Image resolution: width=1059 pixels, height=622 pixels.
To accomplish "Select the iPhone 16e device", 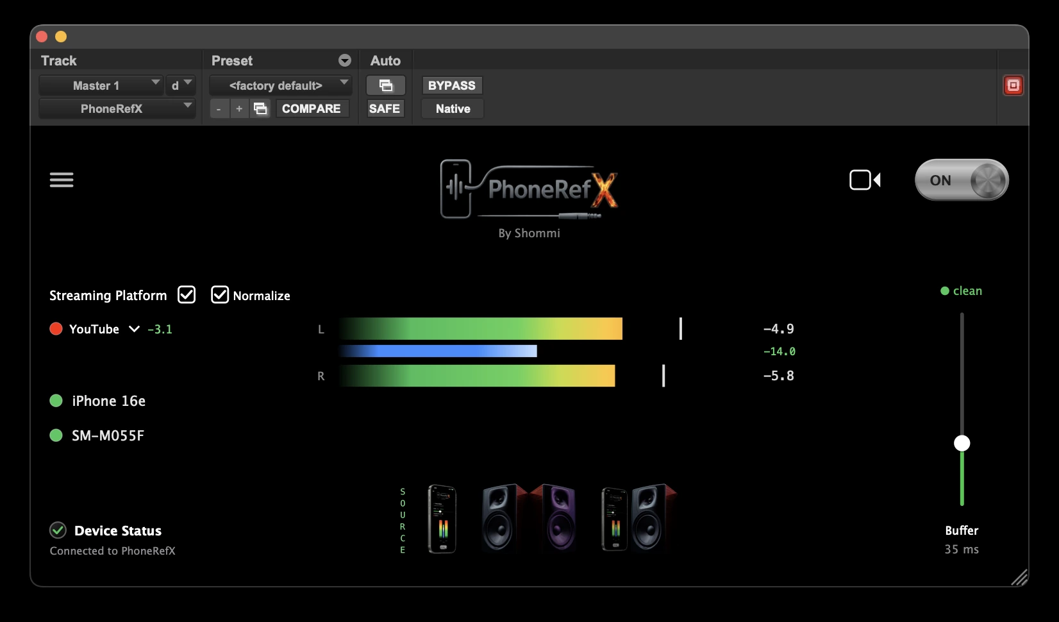I will tap(108, 401).
